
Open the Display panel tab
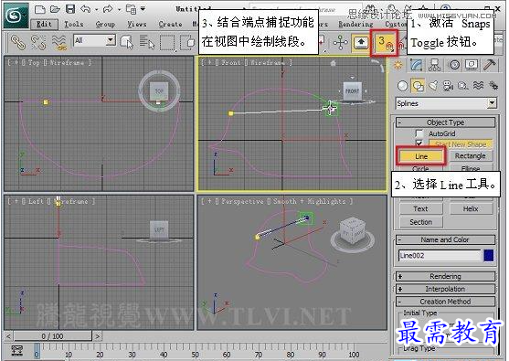(x=472, y=65)
